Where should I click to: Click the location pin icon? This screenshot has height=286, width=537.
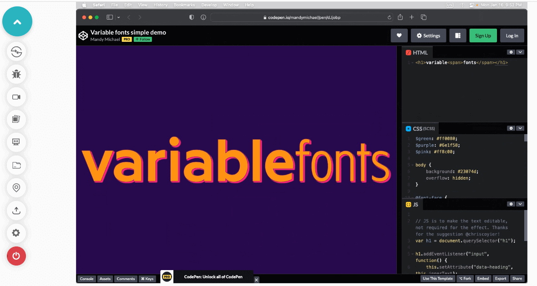tap(16, 187)
